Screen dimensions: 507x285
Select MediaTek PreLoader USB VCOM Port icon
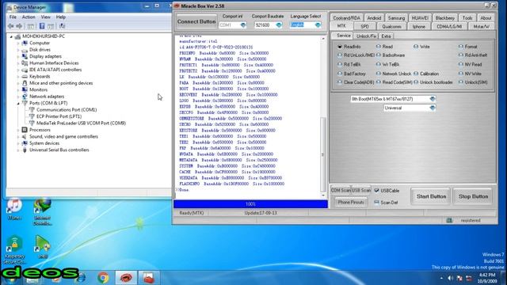(32, 123)
